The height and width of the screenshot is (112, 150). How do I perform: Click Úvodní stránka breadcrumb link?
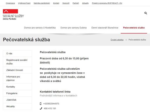(117, 40)
